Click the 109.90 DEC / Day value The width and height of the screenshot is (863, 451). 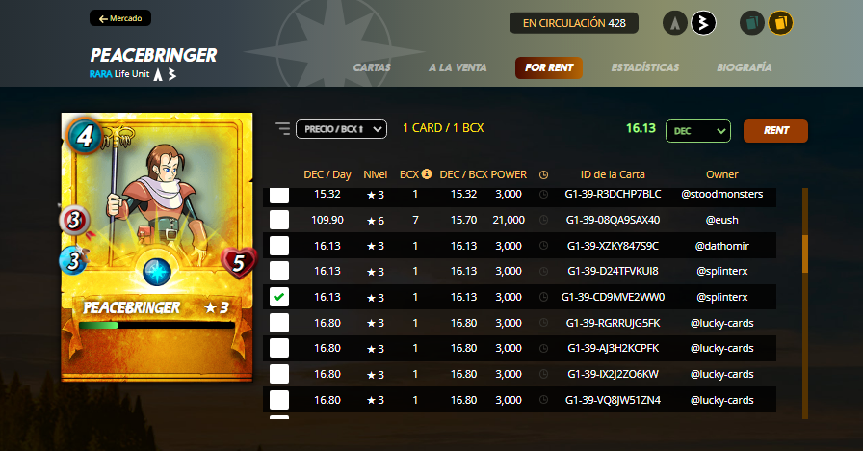[327, 220]
